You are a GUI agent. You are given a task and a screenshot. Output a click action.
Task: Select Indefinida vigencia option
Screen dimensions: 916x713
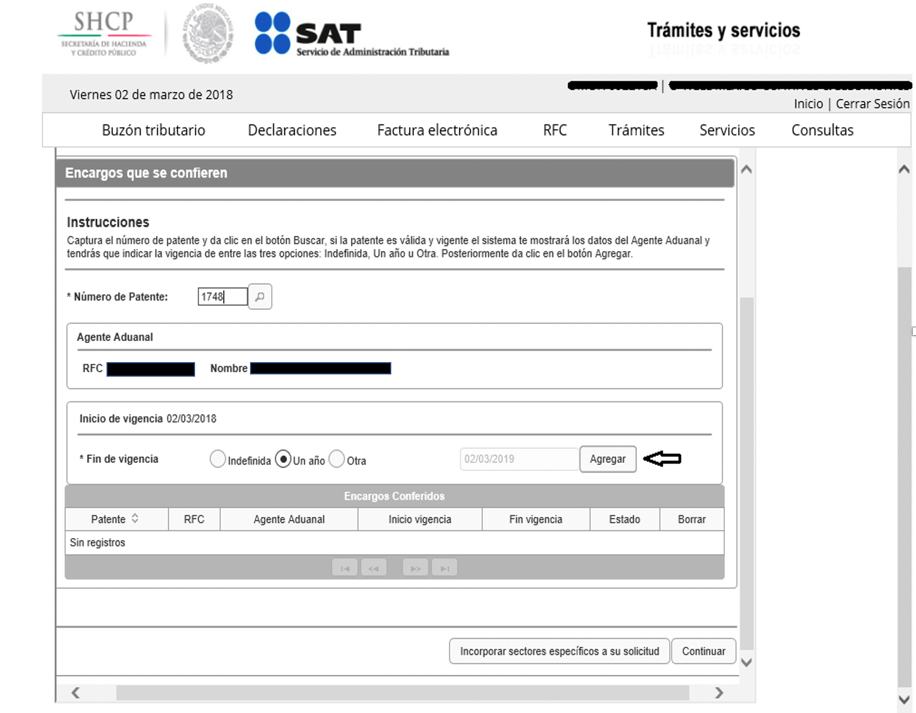218,459
